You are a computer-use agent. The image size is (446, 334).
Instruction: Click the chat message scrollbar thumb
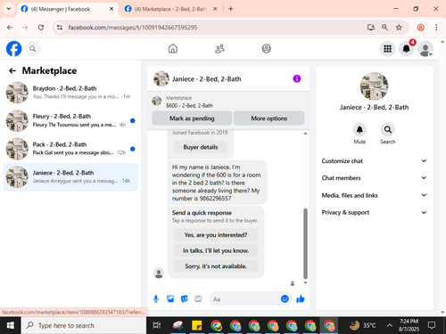(305, 243)
